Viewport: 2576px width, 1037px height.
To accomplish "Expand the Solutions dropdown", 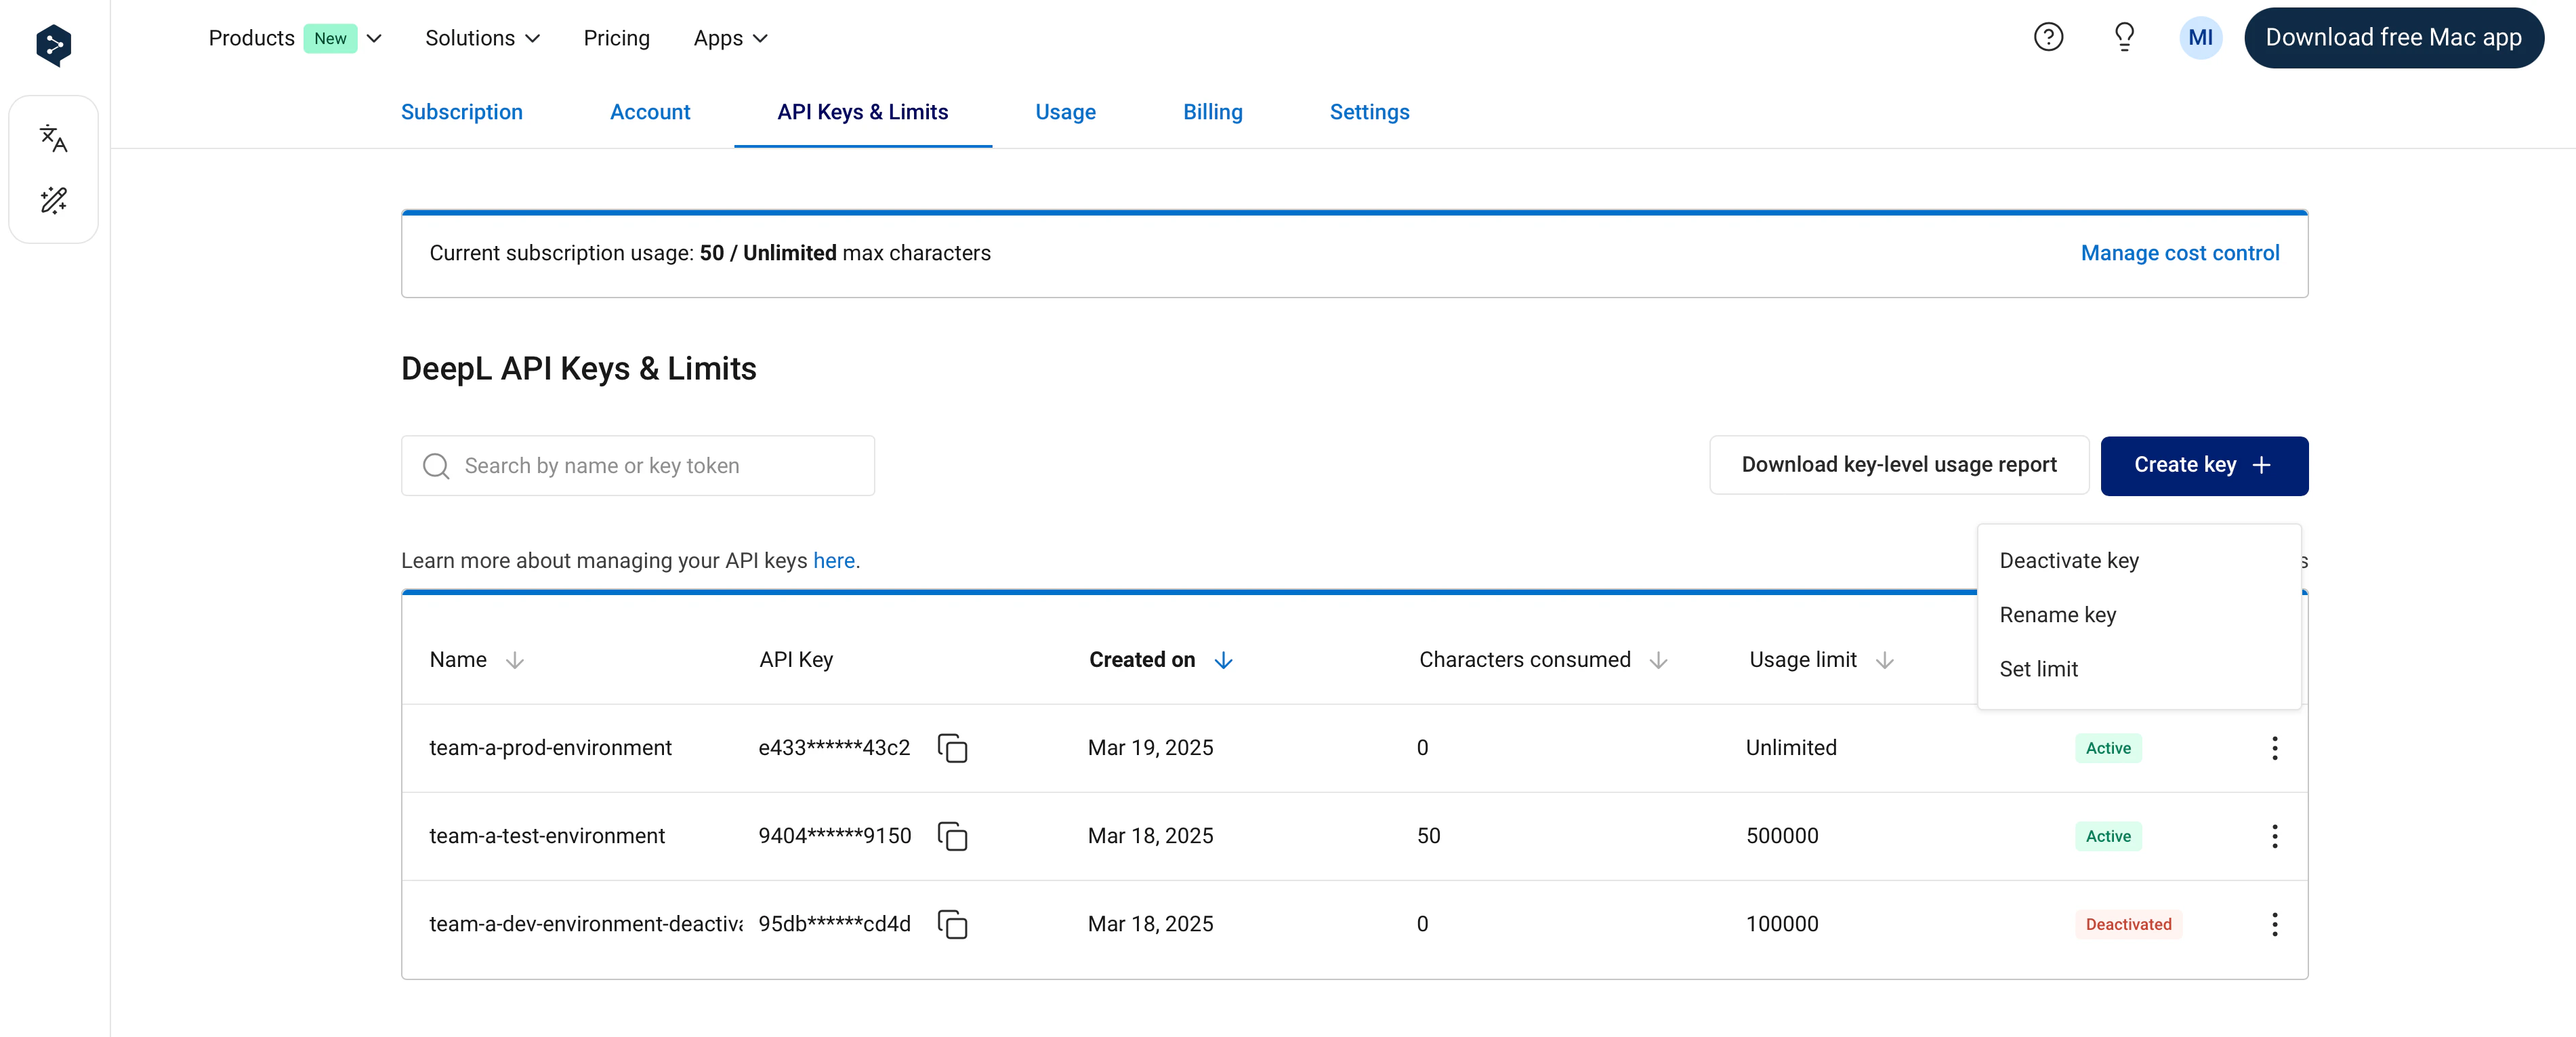I will 482,38.
